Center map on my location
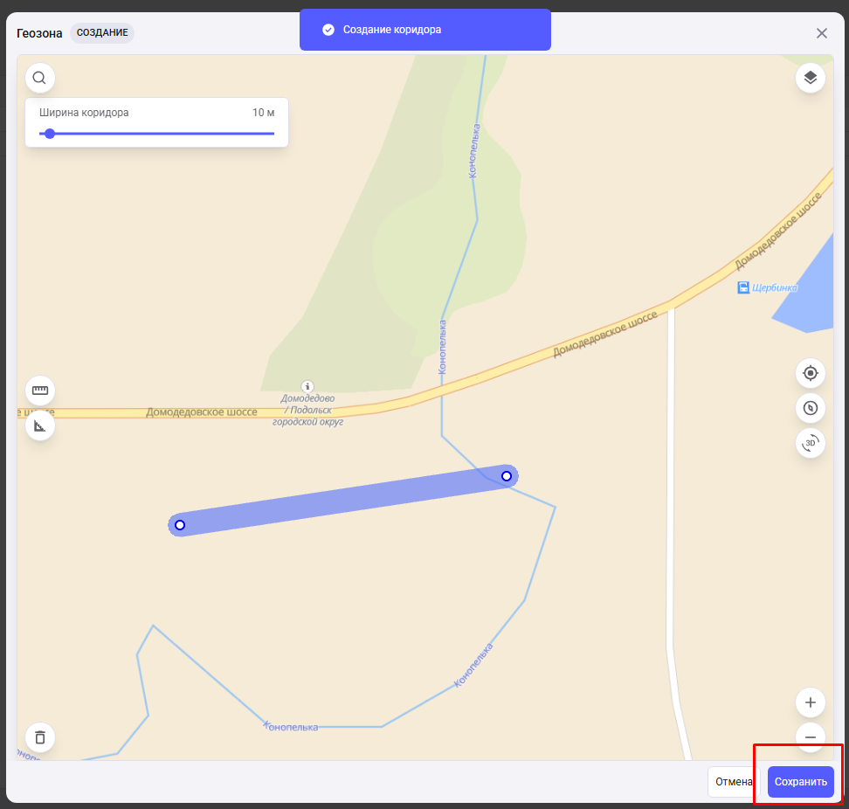The height and width of the screenshot is (809, 849). 810,373
